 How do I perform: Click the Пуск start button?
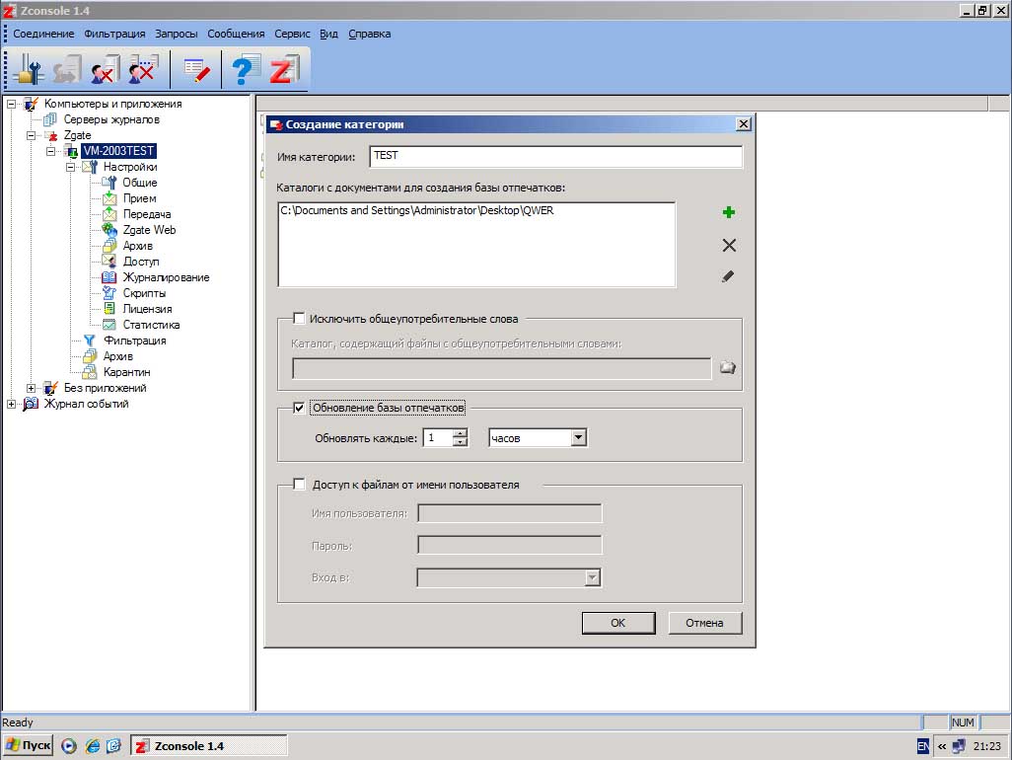coord(29,745)
